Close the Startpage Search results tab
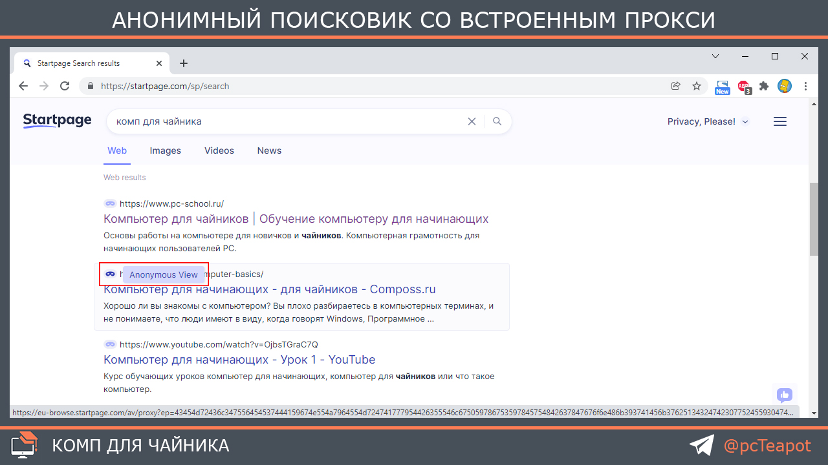Screen dimensions: 828x465 159,63
